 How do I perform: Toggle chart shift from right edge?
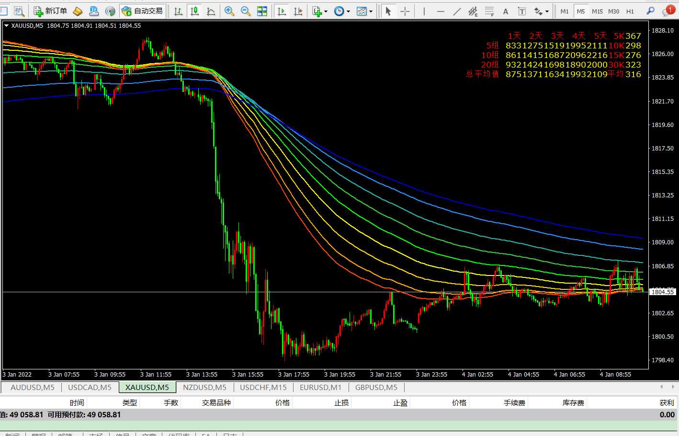point(298,11)
